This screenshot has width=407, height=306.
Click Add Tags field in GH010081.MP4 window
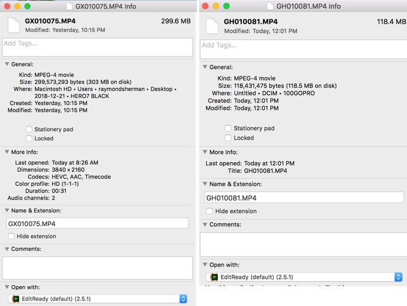coord(304,49)
